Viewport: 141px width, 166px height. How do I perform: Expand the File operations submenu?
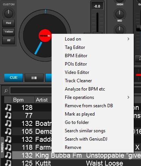pyautogui.click(x=93, y=97)
